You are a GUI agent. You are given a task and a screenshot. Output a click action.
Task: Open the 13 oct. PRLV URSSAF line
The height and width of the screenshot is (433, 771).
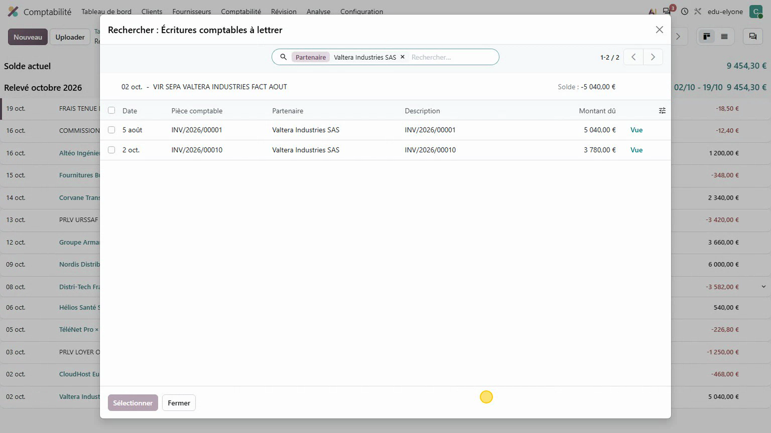(x=50, y=220)
